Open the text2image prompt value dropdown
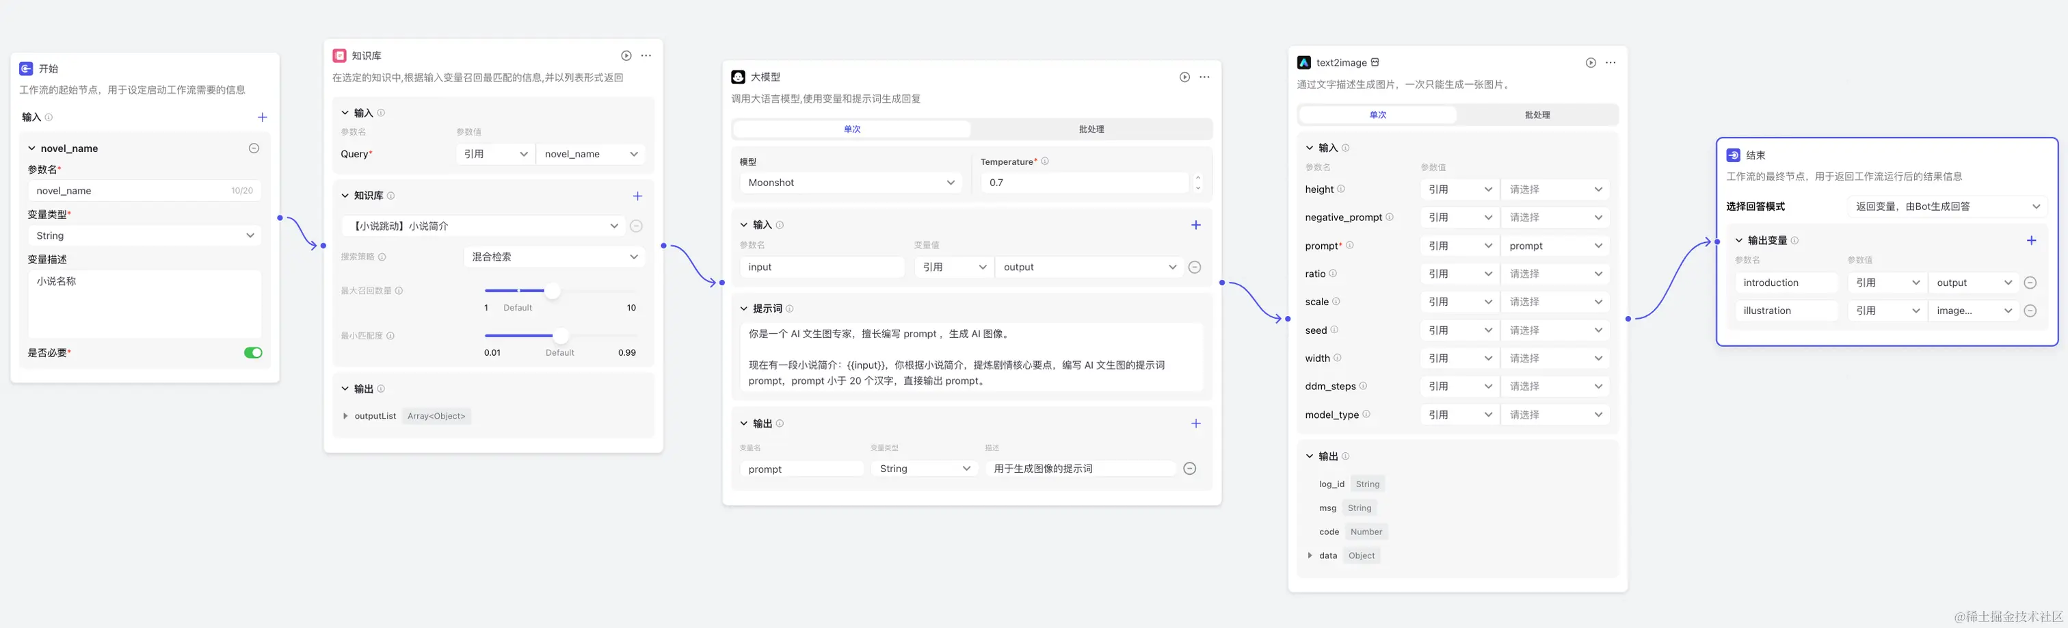The image size is (2068, 628). (1555, 246)
